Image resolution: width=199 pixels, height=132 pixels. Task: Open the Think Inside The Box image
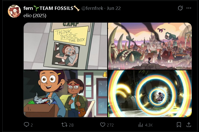tap(65, 46)
